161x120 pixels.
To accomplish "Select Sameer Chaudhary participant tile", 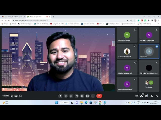I will pyautogui.click(x=149, y=35).
